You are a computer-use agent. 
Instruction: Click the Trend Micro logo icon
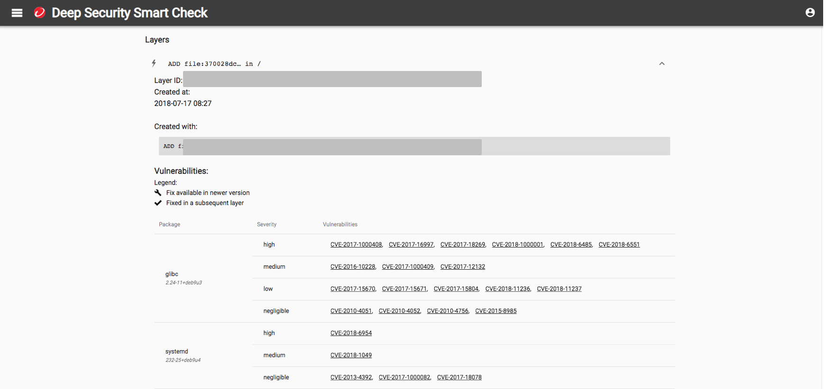pyautogui.click(x=40, y=13)
